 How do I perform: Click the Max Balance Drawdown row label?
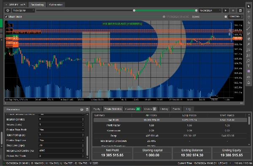113,141
